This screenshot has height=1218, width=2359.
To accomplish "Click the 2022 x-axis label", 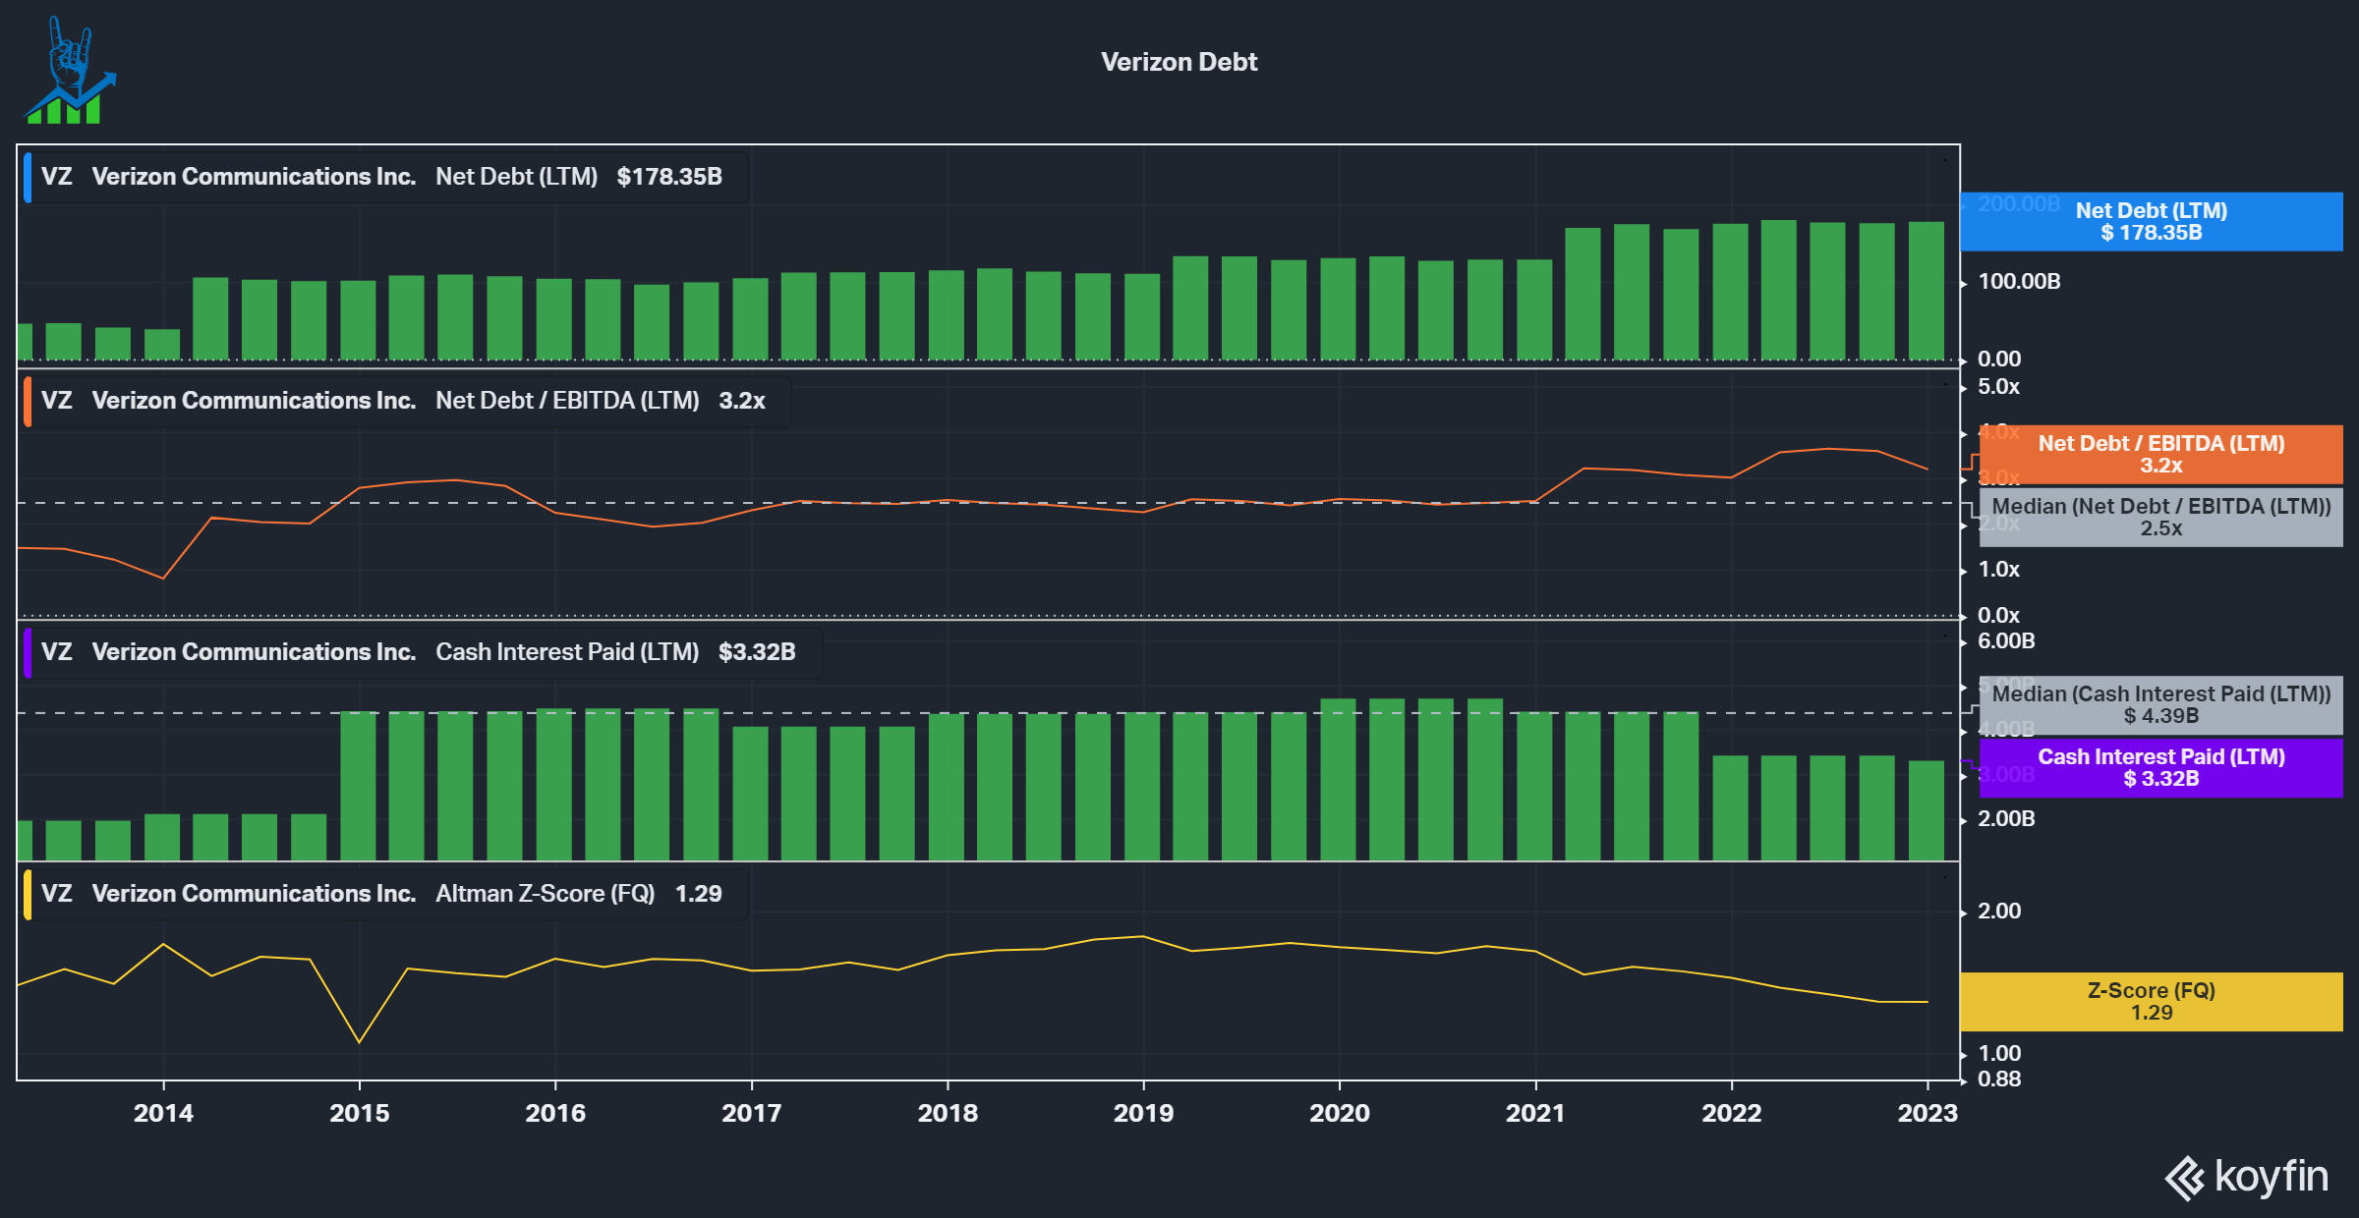I will [1731, 1113].
